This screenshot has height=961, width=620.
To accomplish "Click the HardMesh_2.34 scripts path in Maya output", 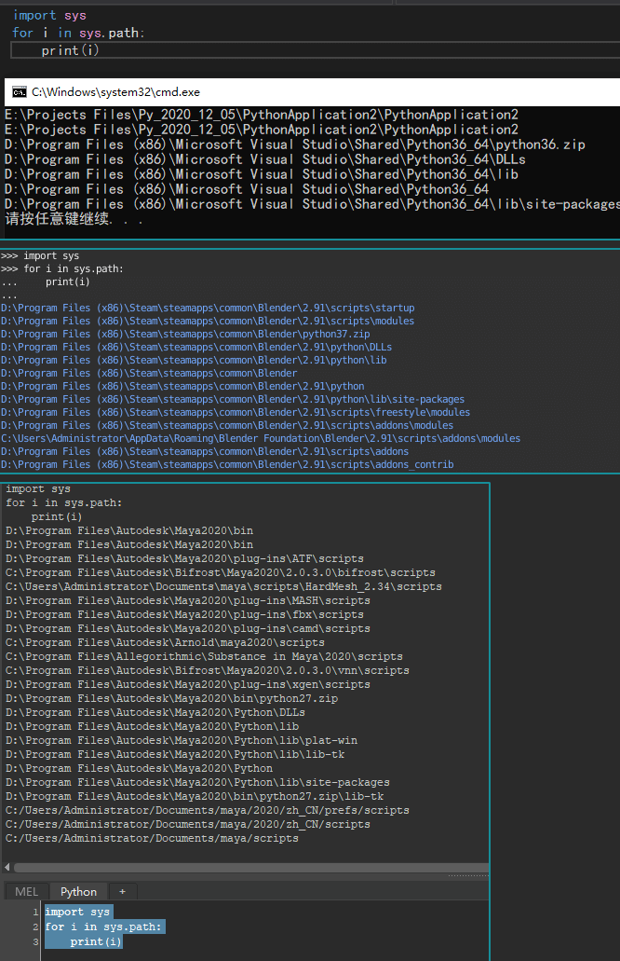I will pyautogui.click(x=223, y=586).
